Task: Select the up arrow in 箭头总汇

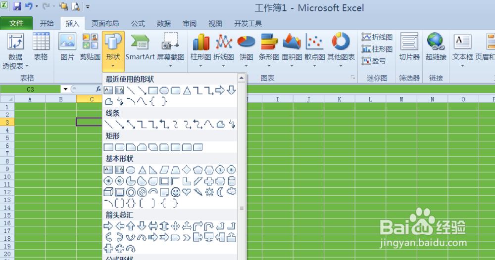Action: click(131, 226)
